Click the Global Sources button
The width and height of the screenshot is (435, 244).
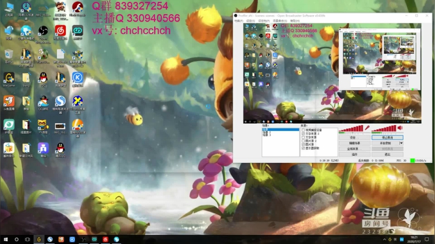click(355, 149)
